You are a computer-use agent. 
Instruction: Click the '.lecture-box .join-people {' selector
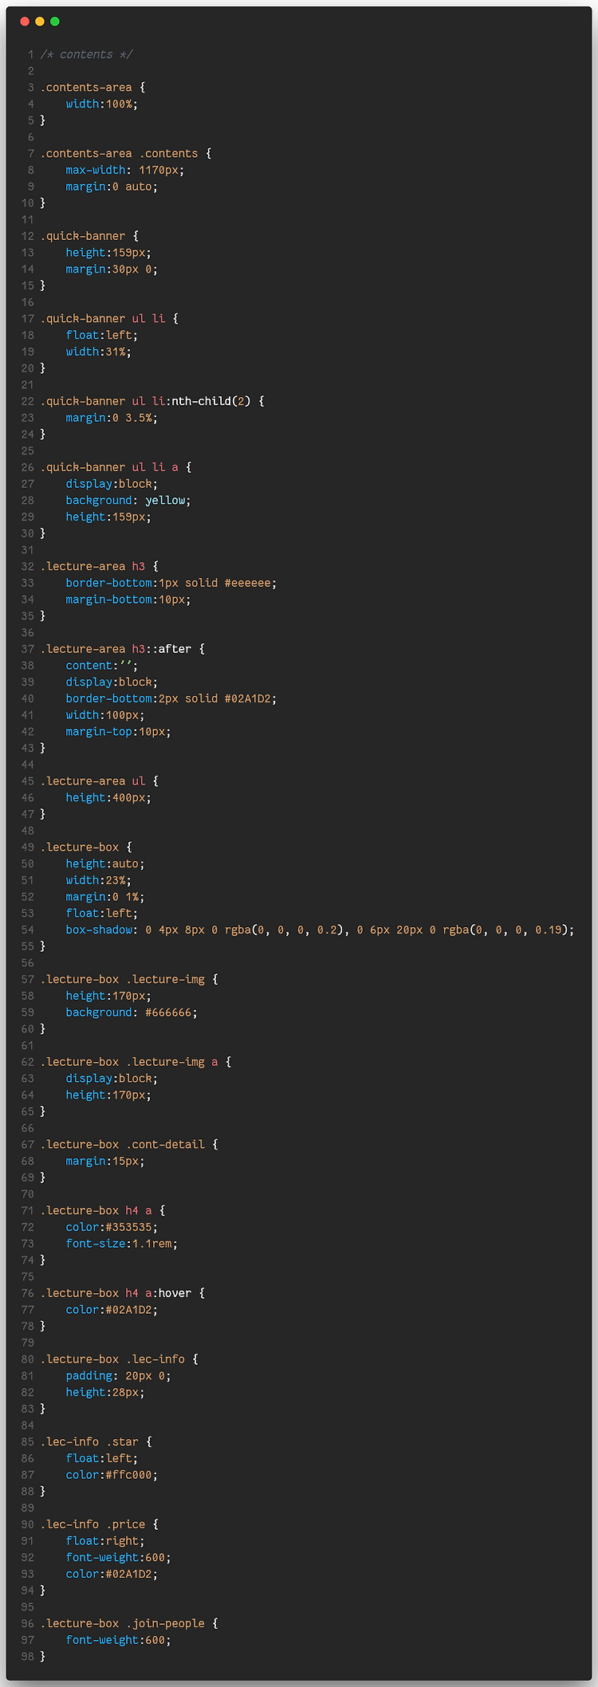tap(129, 1624)
